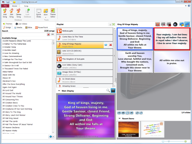Image resolution: width=192 pixels, height=144 pixels.
Task: Select the Songs library tab
Action: click(x=7, y=27)
